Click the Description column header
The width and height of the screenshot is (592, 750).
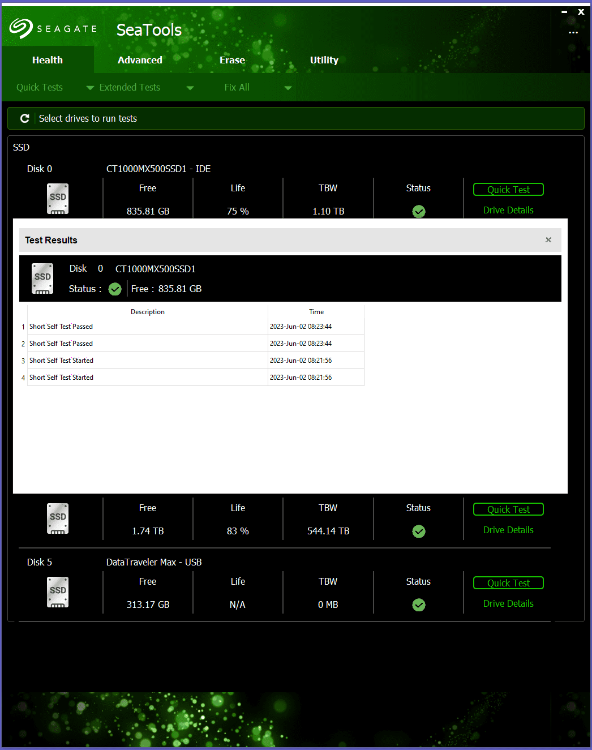(x=148, y=312)
